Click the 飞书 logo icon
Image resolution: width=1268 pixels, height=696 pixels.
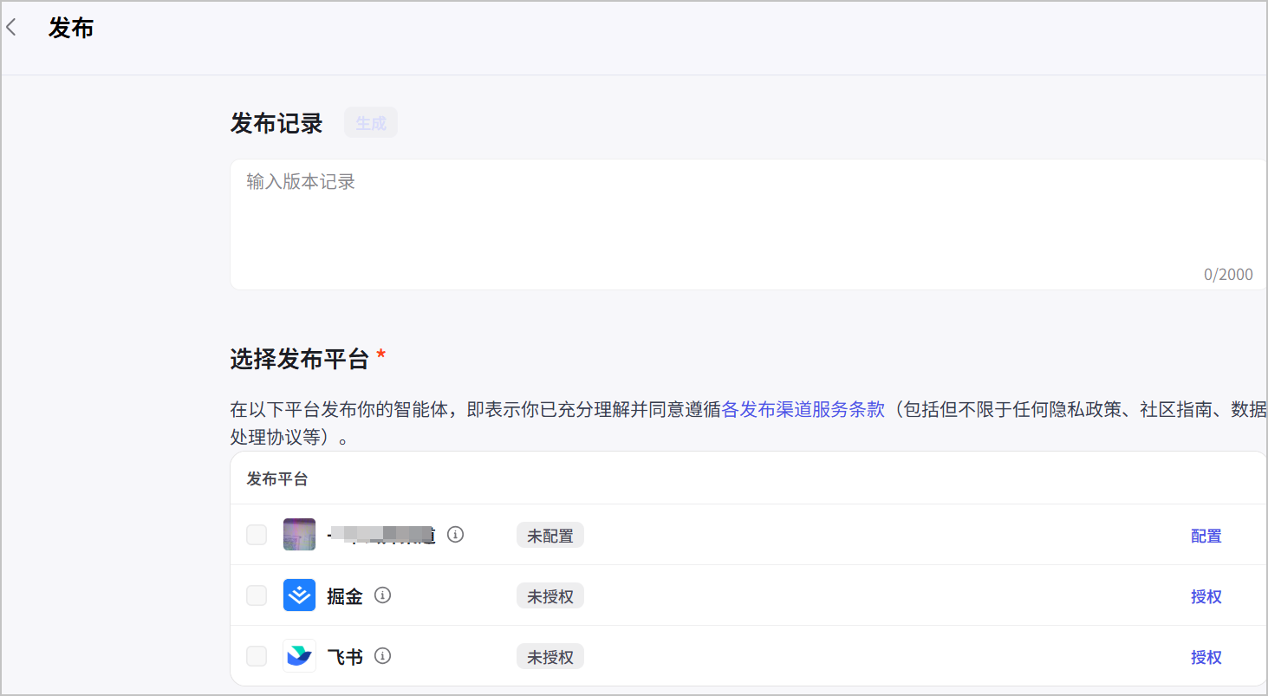coord(299,656)
